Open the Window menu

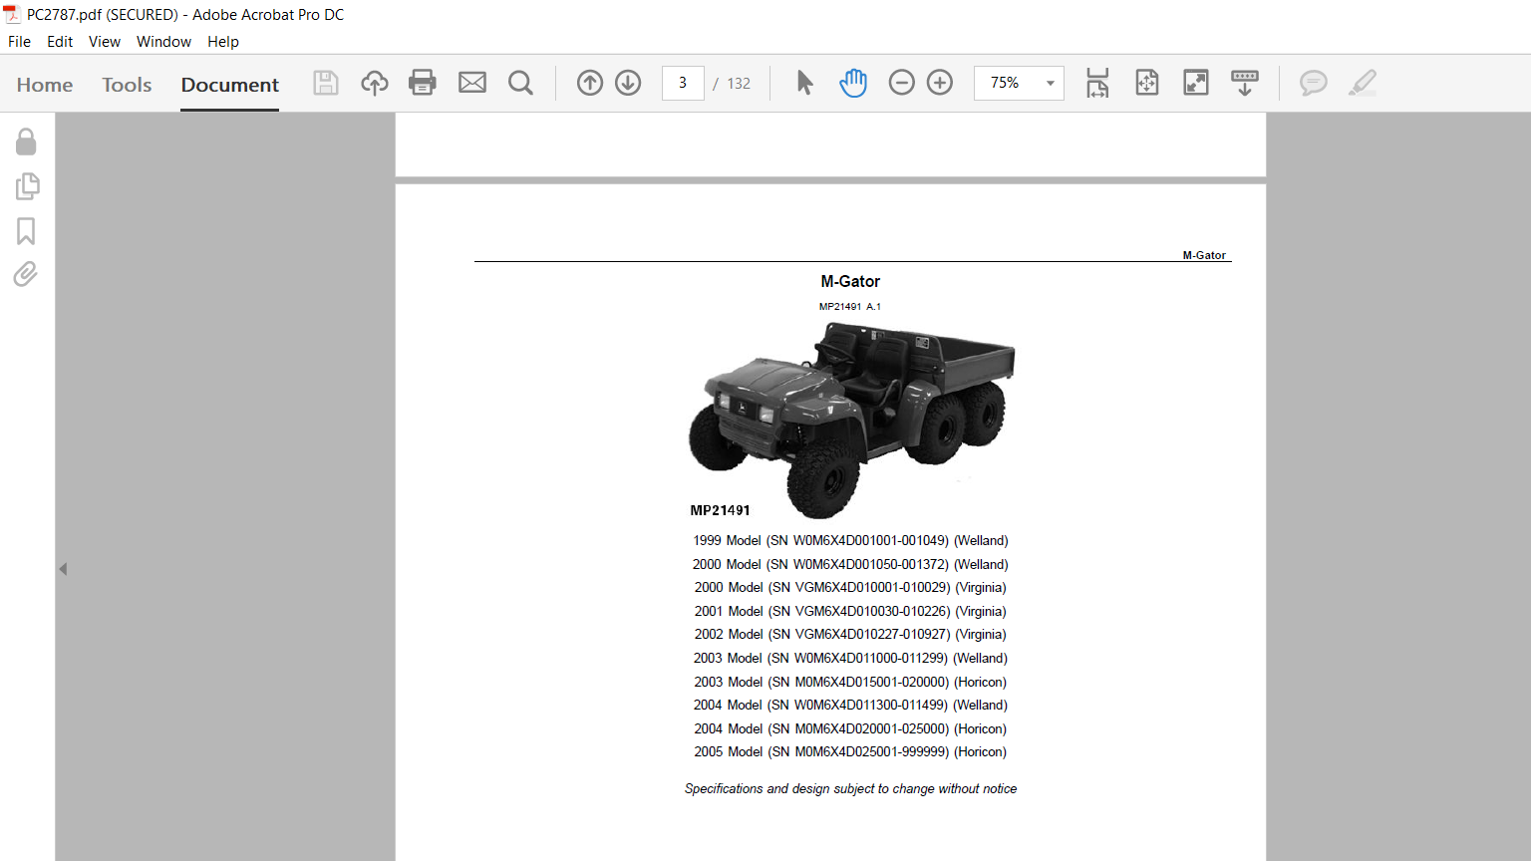click(x=163, y=42)
